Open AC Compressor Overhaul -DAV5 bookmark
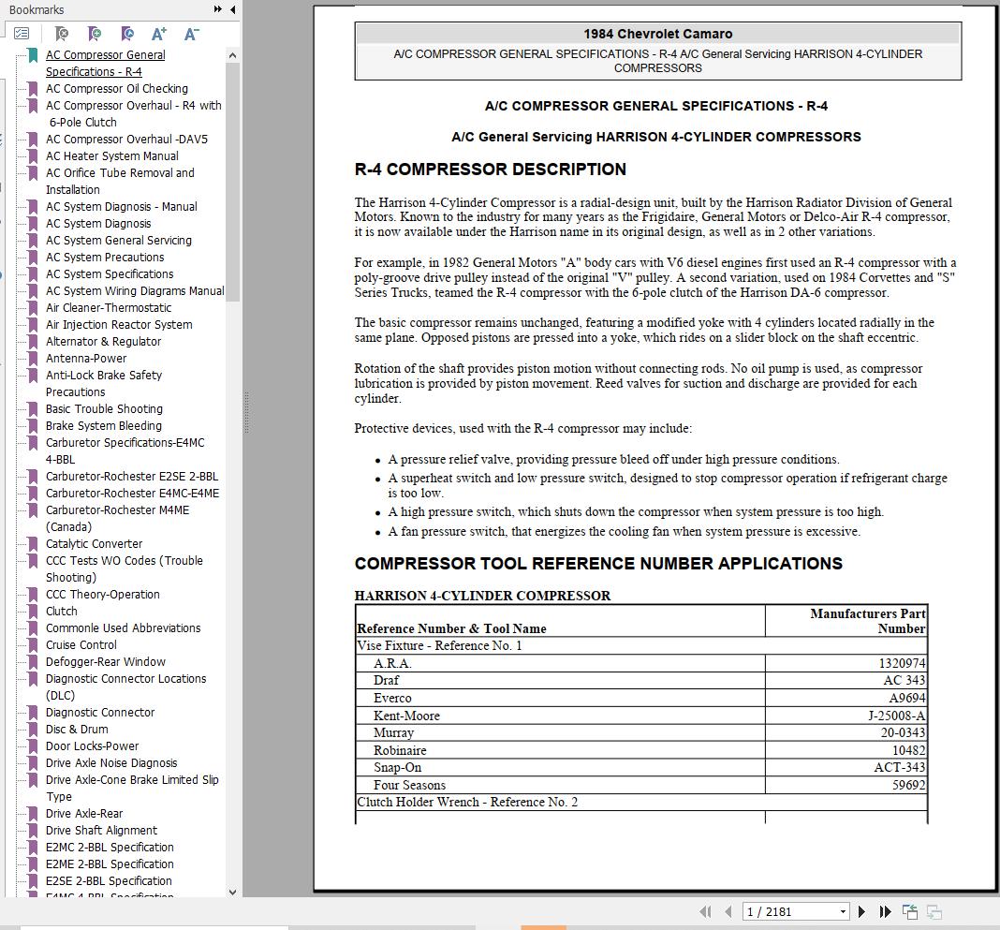1000x930 pixels. [x=126, y=139]
